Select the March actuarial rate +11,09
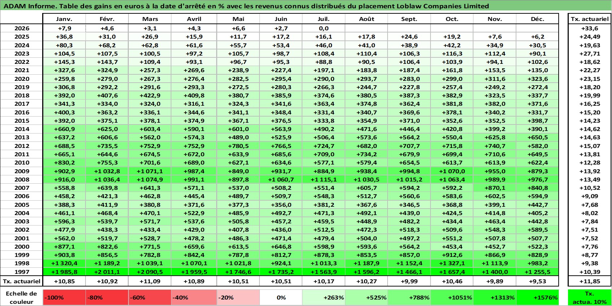 150,281
